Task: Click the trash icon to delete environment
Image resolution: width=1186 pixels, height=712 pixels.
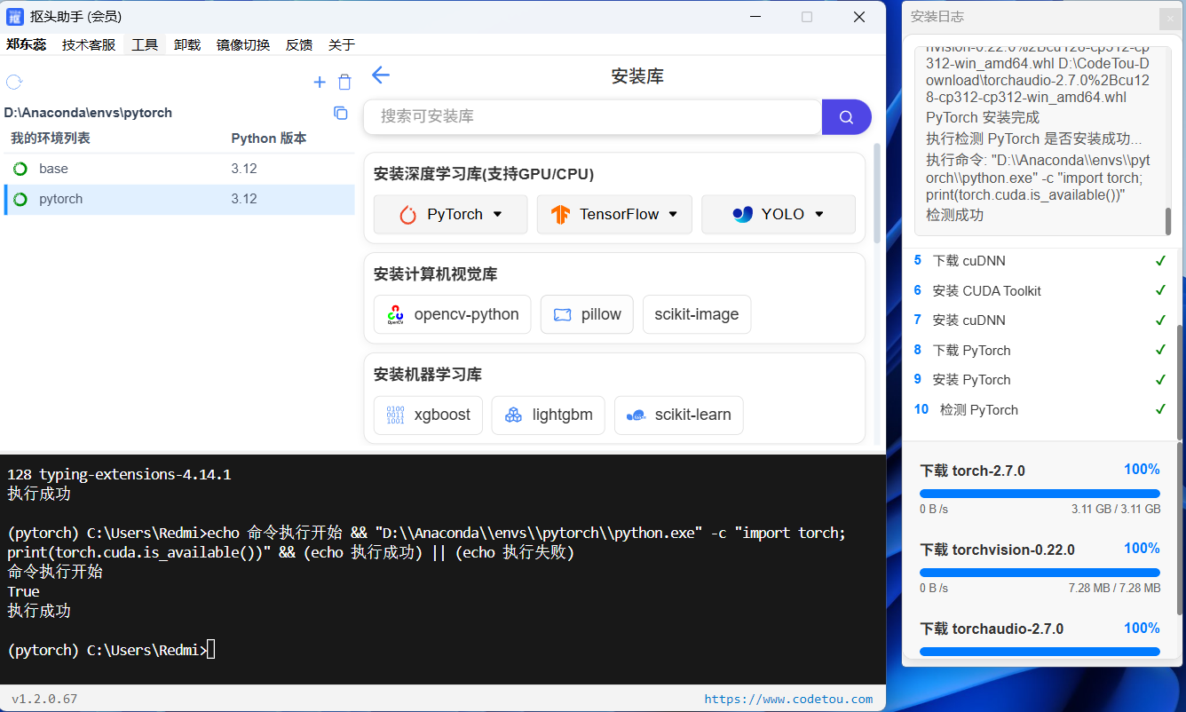Action: 344,82
